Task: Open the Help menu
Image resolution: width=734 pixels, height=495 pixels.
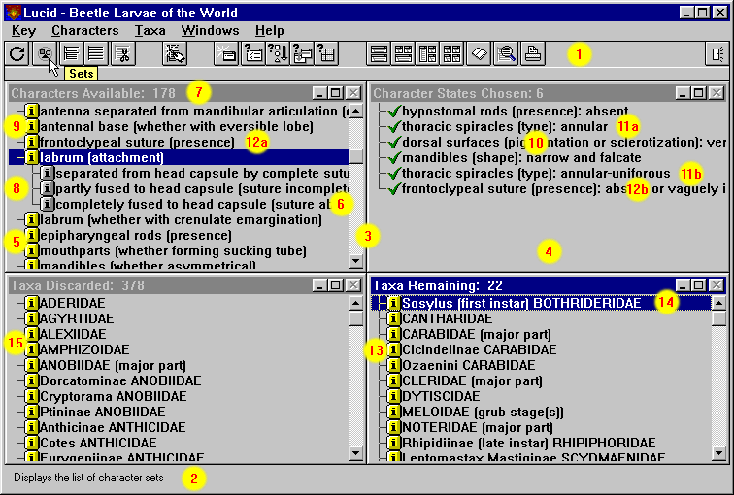Action: pos(269,31)
